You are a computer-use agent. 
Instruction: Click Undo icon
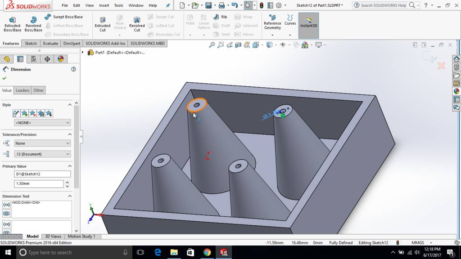coord(235,5)
